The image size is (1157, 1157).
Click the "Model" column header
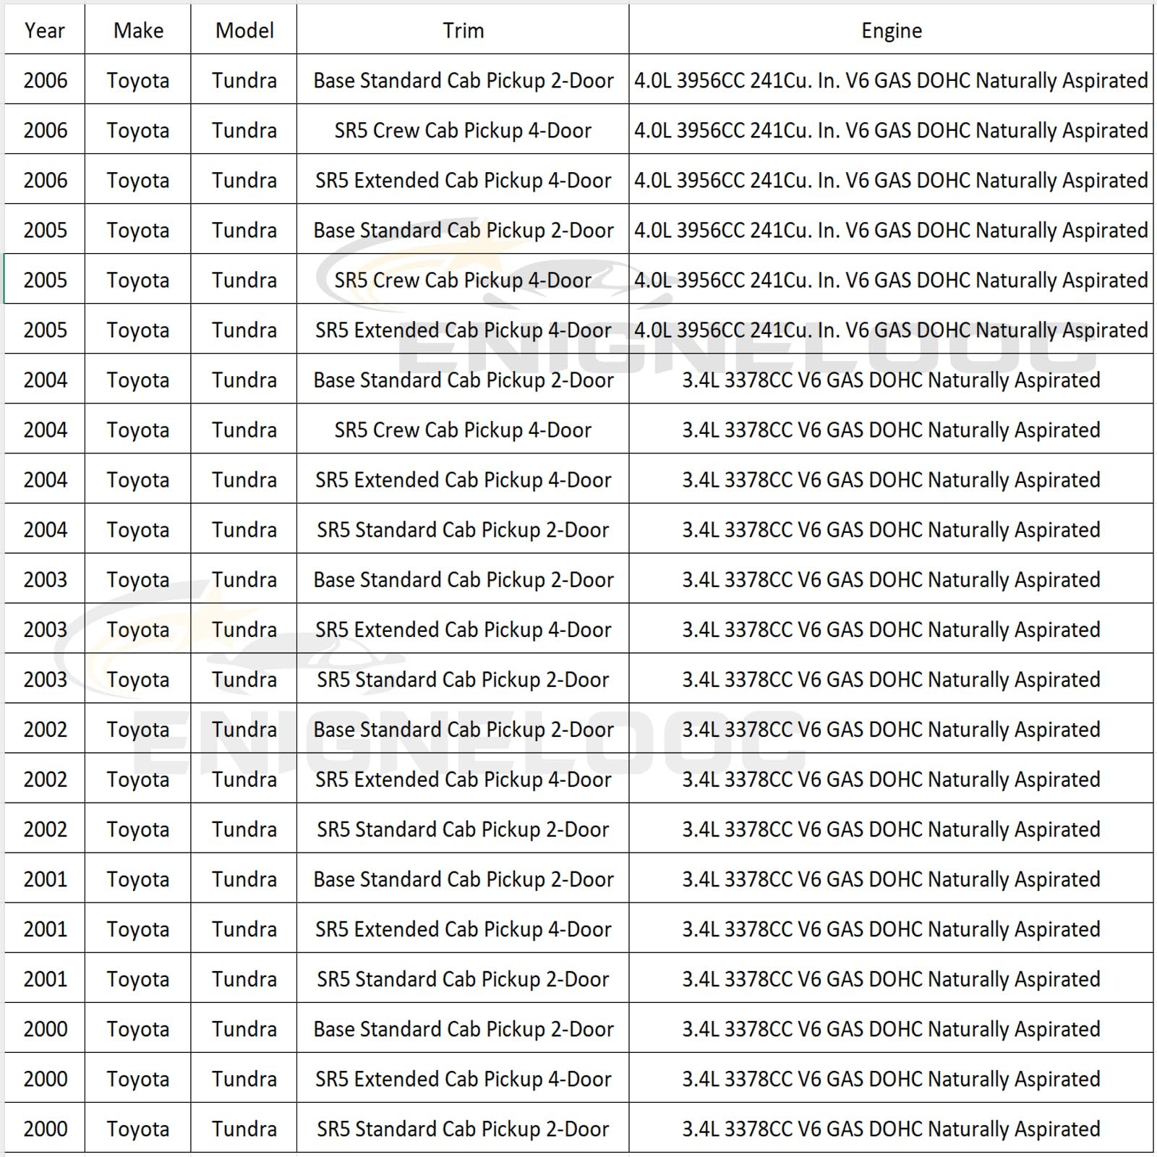pyautogui.click(x=244, y=30)
